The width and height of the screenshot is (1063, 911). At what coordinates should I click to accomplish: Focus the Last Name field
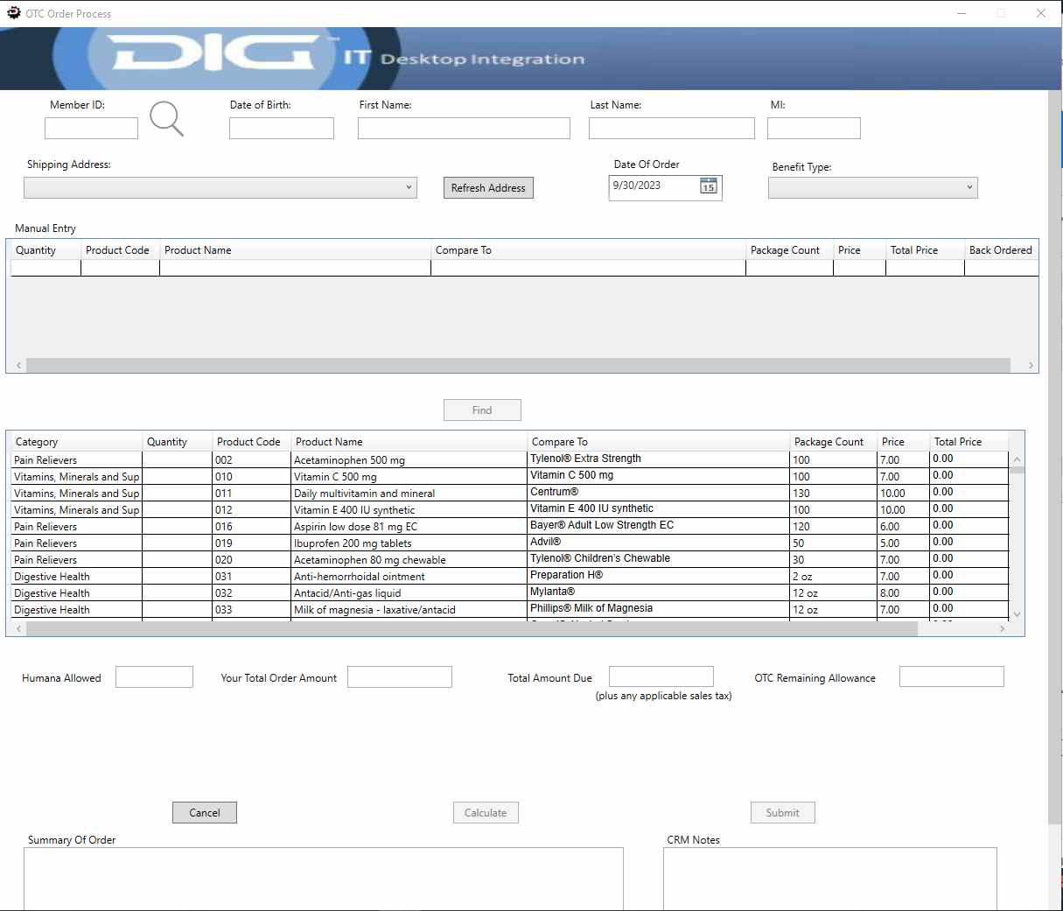672,129
